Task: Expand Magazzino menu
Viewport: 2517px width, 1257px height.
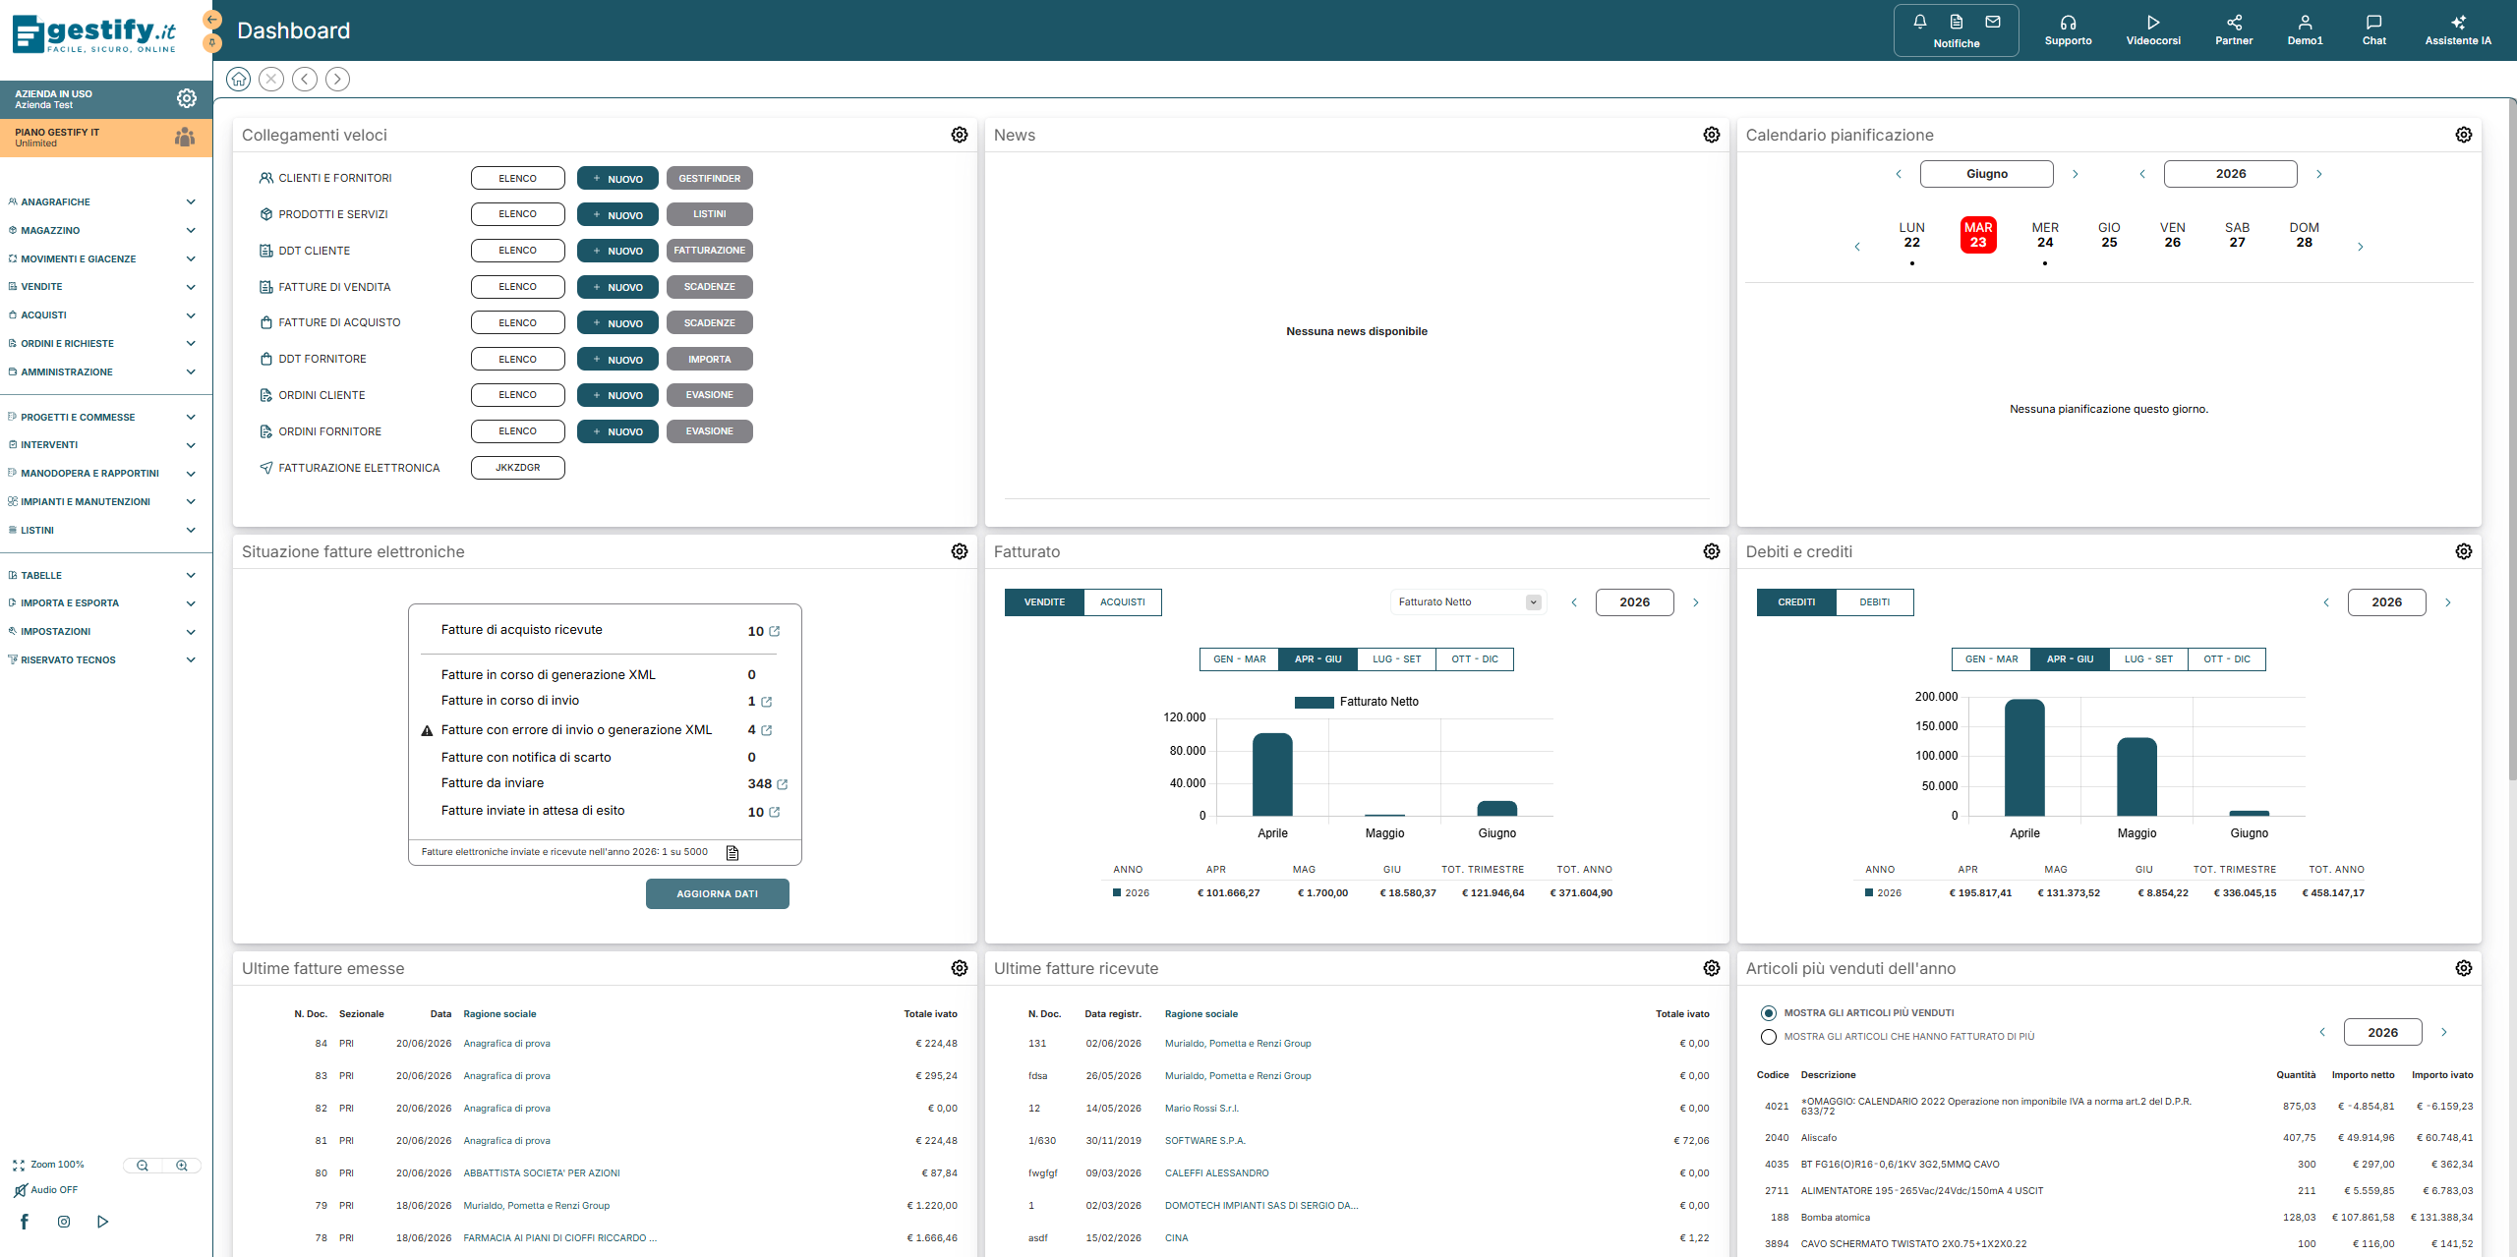Action: tap(102, 230)
